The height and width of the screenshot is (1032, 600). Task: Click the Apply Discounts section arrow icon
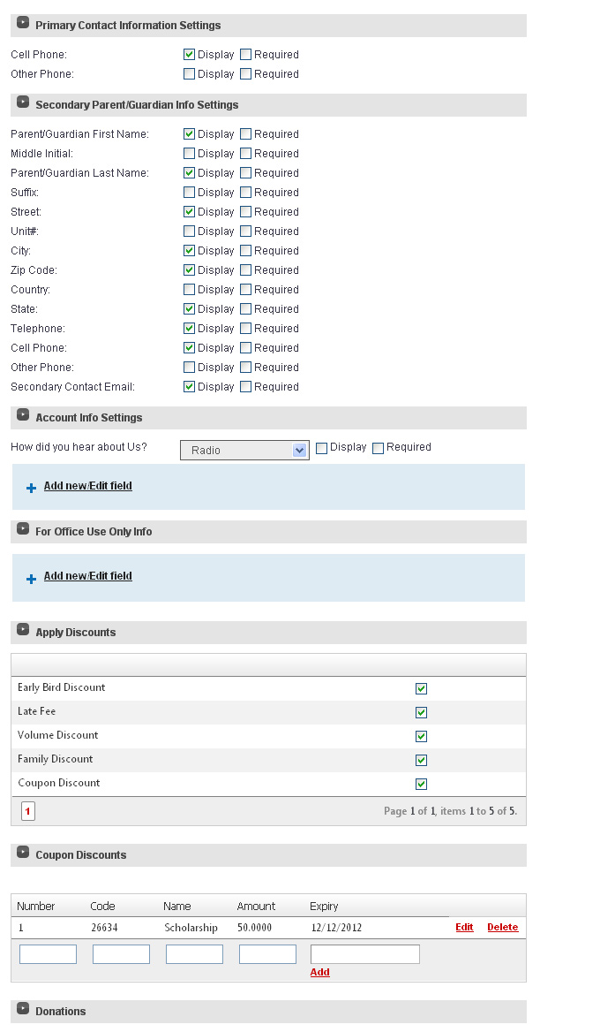click(x=23, y=629)
